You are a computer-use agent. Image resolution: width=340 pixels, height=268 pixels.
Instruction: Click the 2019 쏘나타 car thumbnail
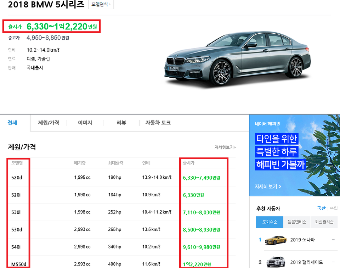pos(276,240)
